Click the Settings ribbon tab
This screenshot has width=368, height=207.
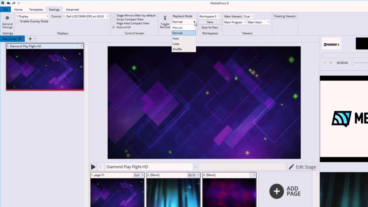[x=54, y=10]
